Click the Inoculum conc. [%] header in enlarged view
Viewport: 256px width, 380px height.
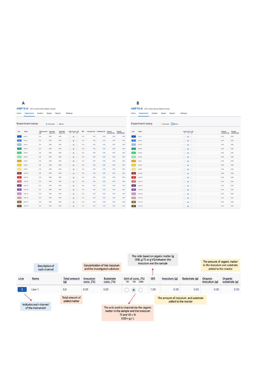(89, 280)
